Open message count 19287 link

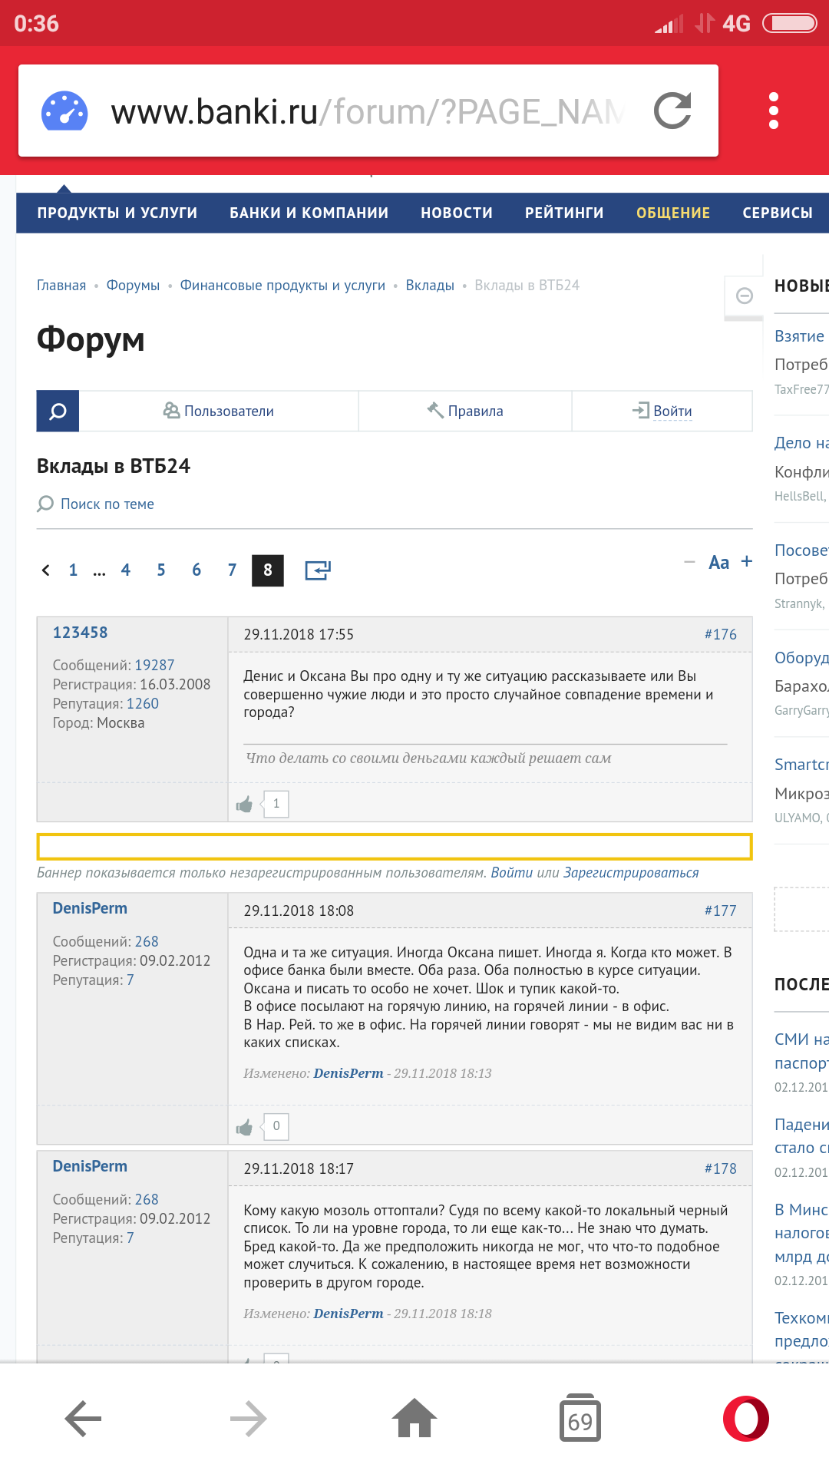click(154, 666)
